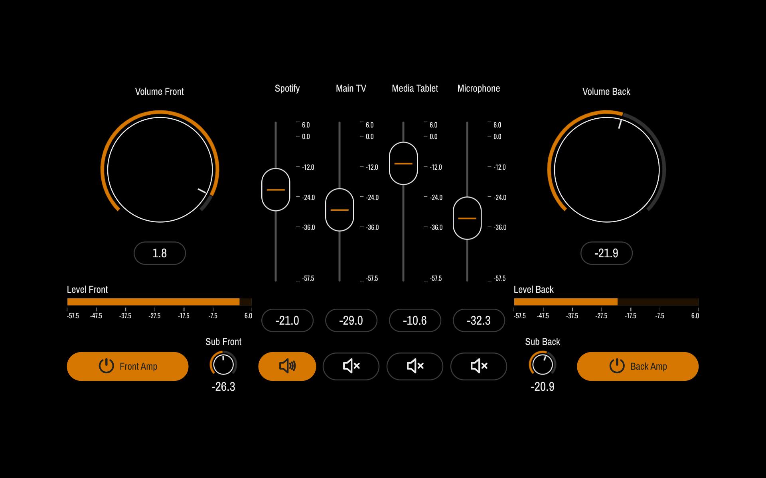The width and height of the screenshot is (766, 478).
Task: Select the Volume Back value field -21.9
Action: [606, 253]
